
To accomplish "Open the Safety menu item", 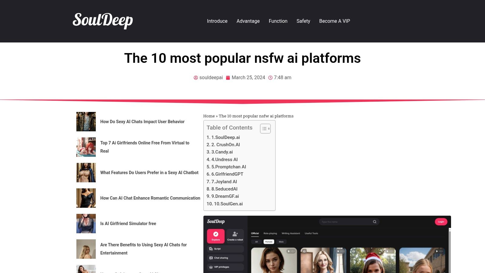I will click(303, 21).
